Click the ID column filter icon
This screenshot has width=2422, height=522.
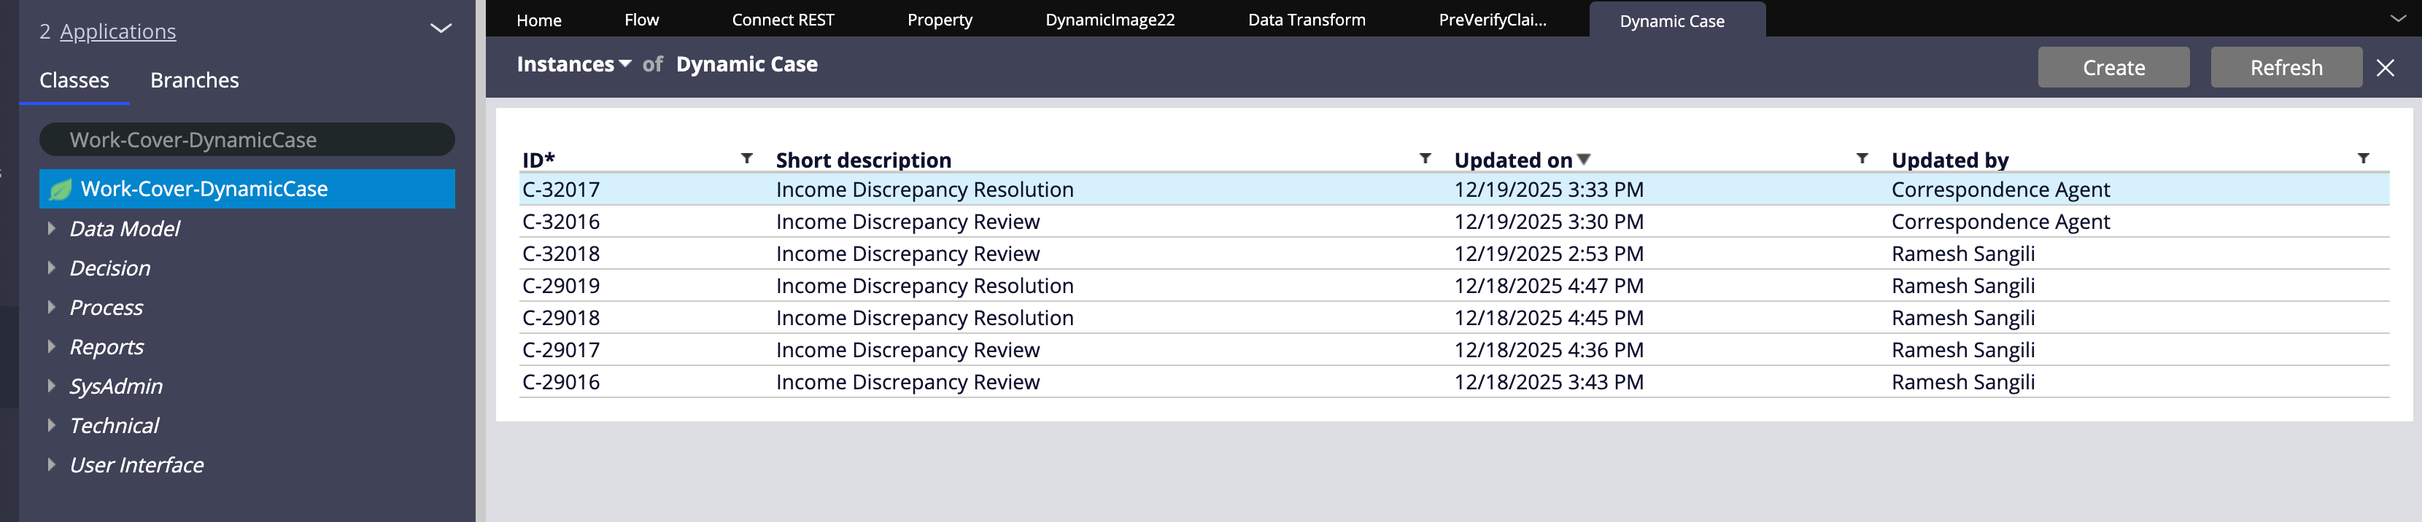click(746, 159)
